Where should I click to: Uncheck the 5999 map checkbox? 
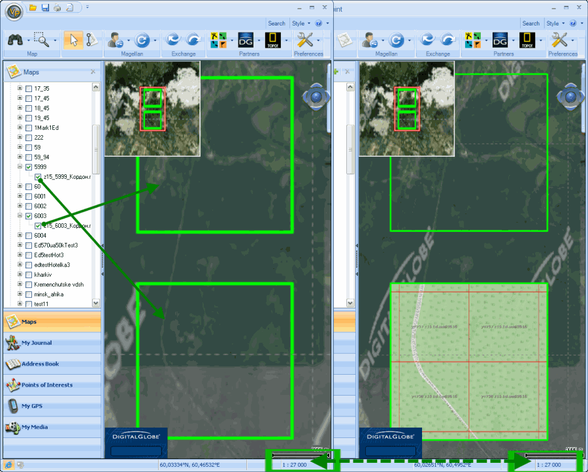pyautogui.click(x=29, y=167)
